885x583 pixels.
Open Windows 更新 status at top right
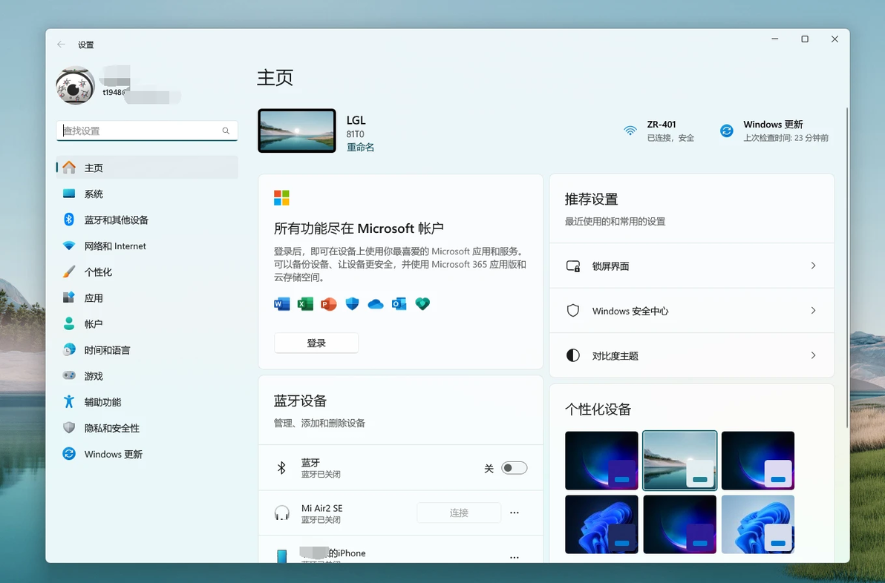786,131
